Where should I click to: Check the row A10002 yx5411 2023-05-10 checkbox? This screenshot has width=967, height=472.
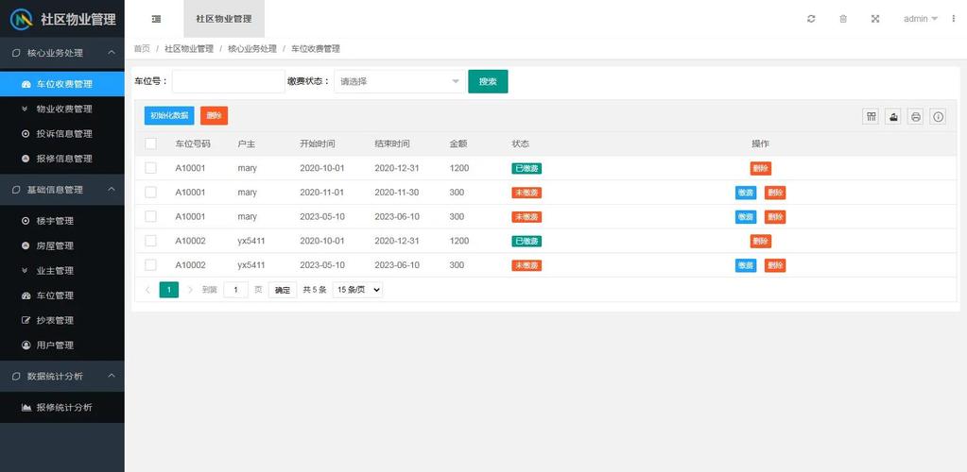pos(150,265)
